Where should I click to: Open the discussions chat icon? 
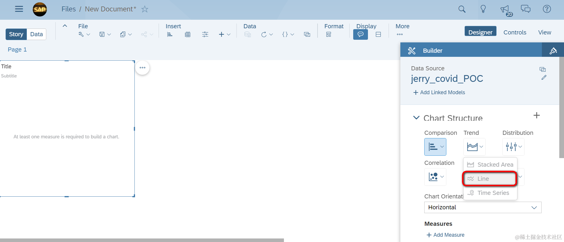(526, 9)
